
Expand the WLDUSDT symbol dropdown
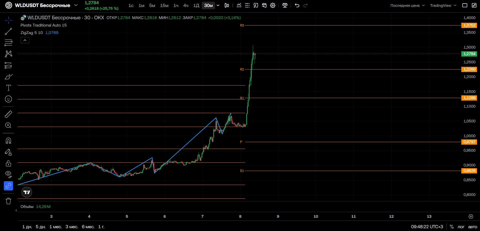[76, 5]
